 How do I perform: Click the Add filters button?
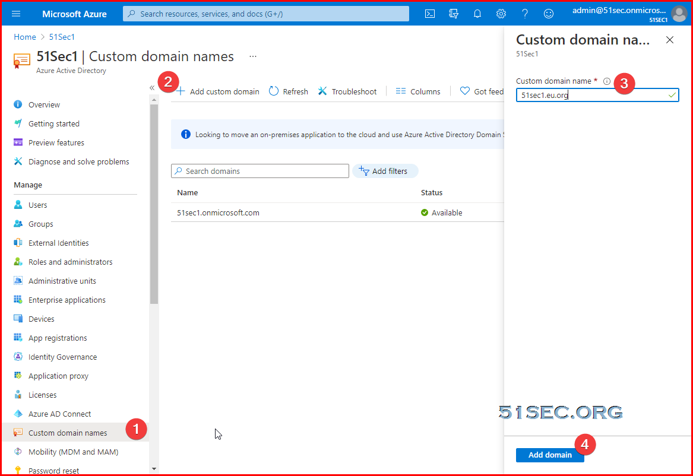point(385,171)
